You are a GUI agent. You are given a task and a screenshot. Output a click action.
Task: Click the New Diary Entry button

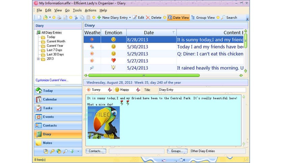(112, 18)
